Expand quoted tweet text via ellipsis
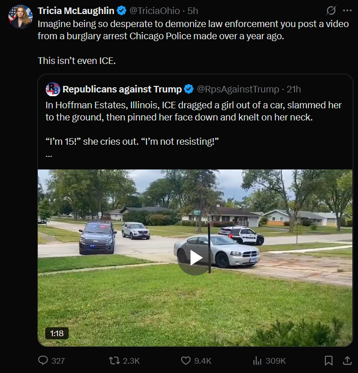 (49, 155)
